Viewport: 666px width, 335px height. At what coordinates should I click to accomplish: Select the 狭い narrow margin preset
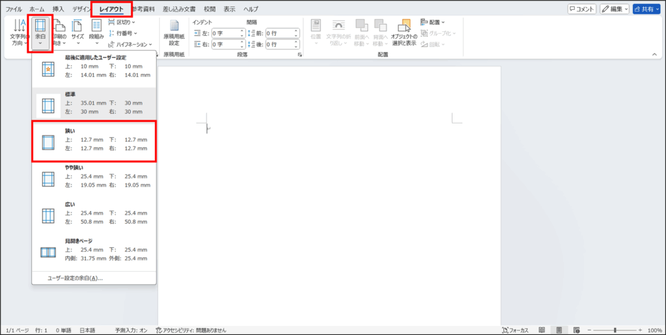click(94, 141)
